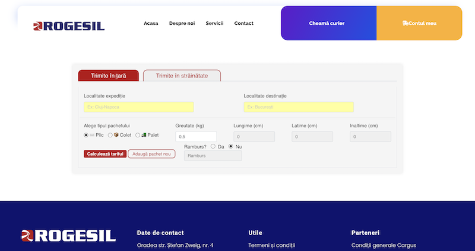
Task: Focus the Localitate expediție input field
Action: (138, 107)
